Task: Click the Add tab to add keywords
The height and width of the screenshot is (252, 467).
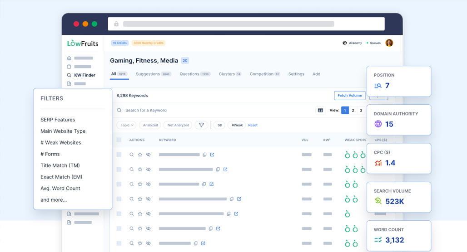Action: [x=316, y=74]
